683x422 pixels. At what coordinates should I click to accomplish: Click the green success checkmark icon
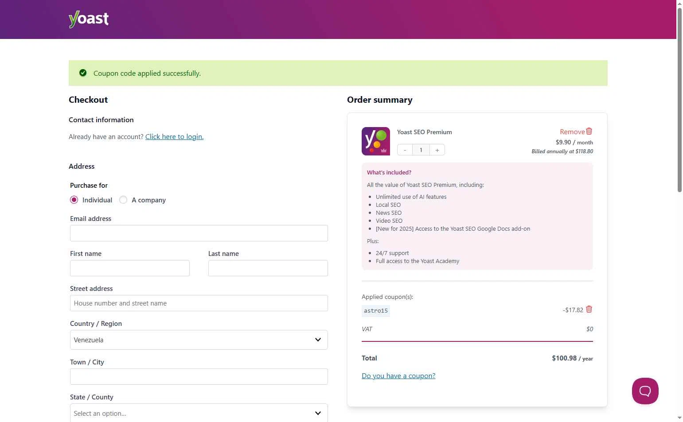83,73
